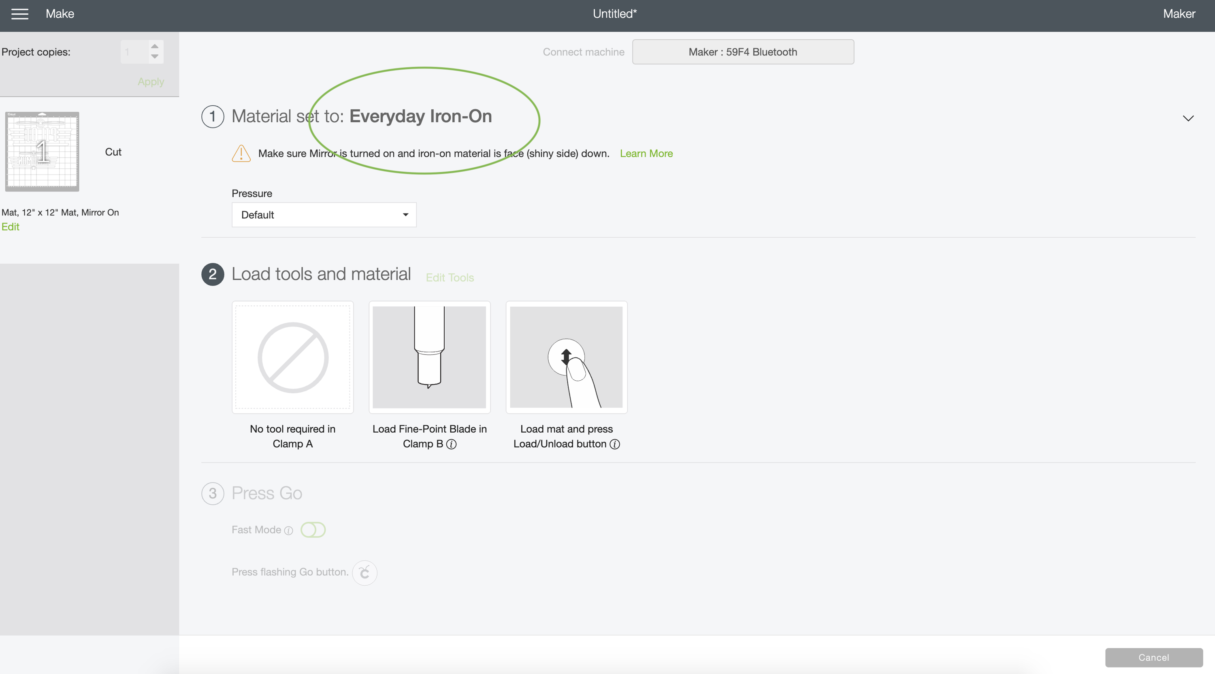The image size is (1215, 674).
Task: Open the Maker 59F4 Bluetooth machine selector
Action: [x=743, y=52]
